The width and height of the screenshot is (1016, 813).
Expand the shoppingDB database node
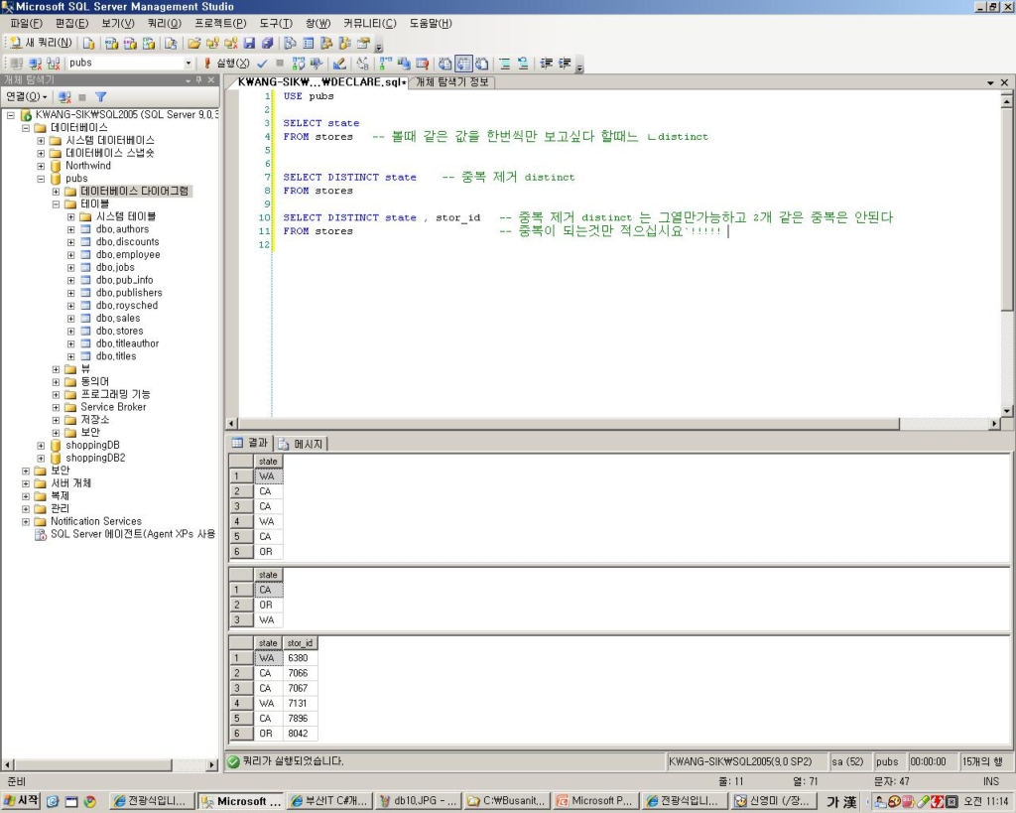[41, 446]
